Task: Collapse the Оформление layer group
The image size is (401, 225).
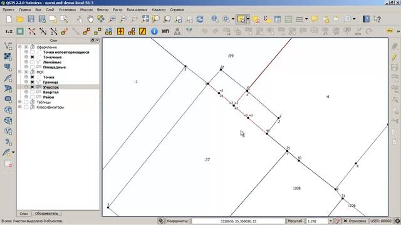Action: click(x=20, y=47)
